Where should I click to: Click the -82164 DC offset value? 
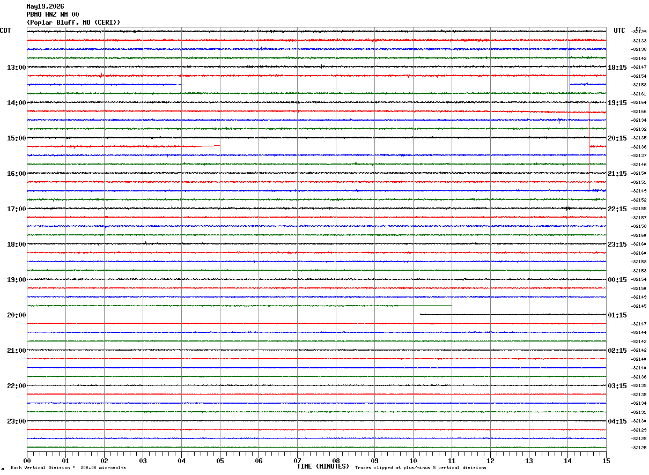click(638, 102)
